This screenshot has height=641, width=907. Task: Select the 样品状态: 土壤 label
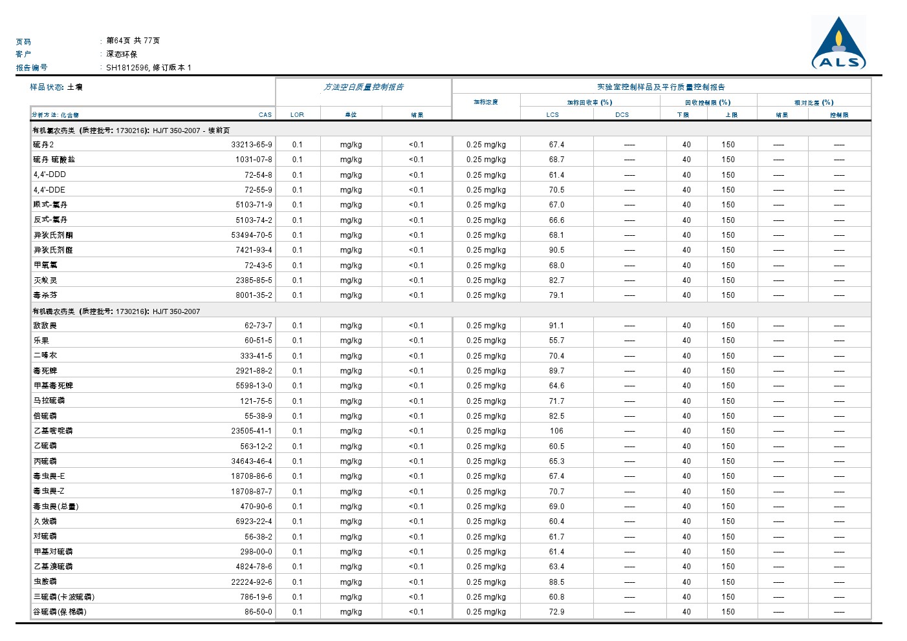[56, 87]
